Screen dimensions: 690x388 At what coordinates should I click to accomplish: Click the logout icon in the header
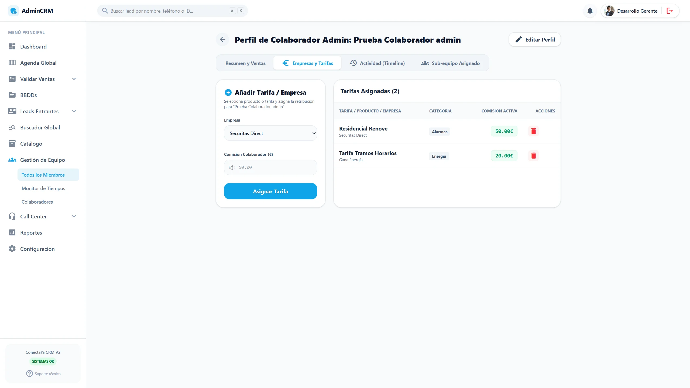(670, 11)
